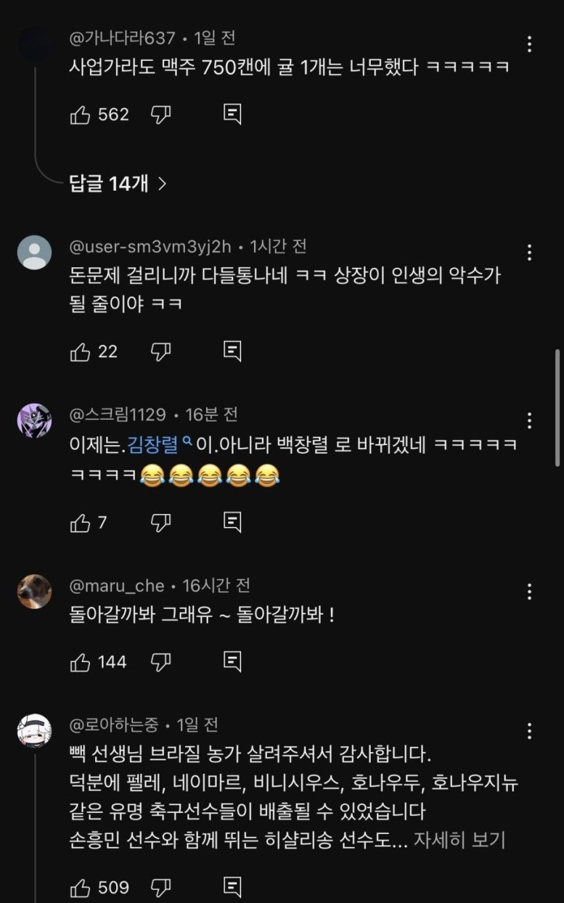Like the @maru_che comment
Screen dimensions: 564x903
point(80,662)
